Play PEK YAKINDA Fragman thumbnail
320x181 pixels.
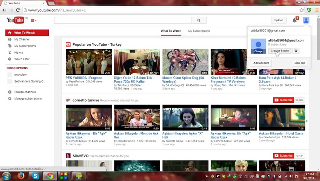pyautogui.click(x=89, y=62)
